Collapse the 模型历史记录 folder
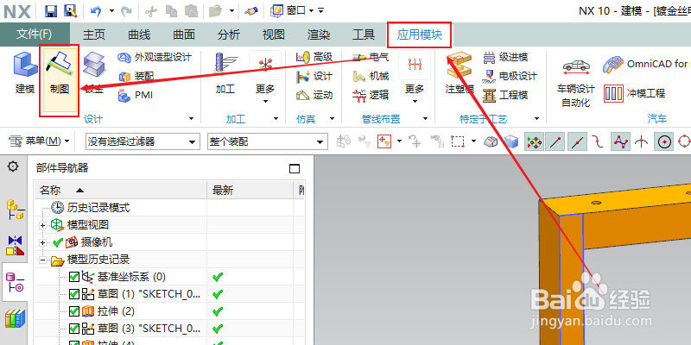Image resolution: width=691 pixels, height=345 pixels. click(x=42, y=260)
